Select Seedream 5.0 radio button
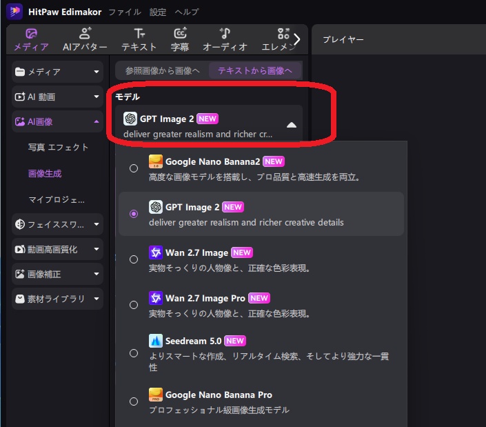 pos(134,353)
